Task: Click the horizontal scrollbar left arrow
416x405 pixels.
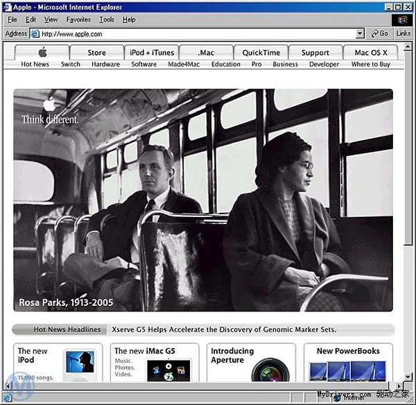Action: tap(8, 386)
